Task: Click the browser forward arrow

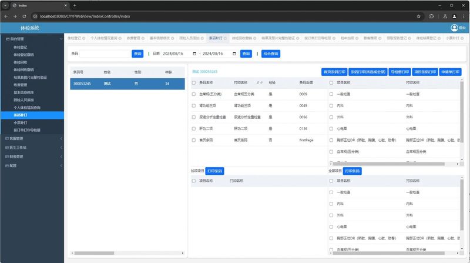Action: (15, 16)
